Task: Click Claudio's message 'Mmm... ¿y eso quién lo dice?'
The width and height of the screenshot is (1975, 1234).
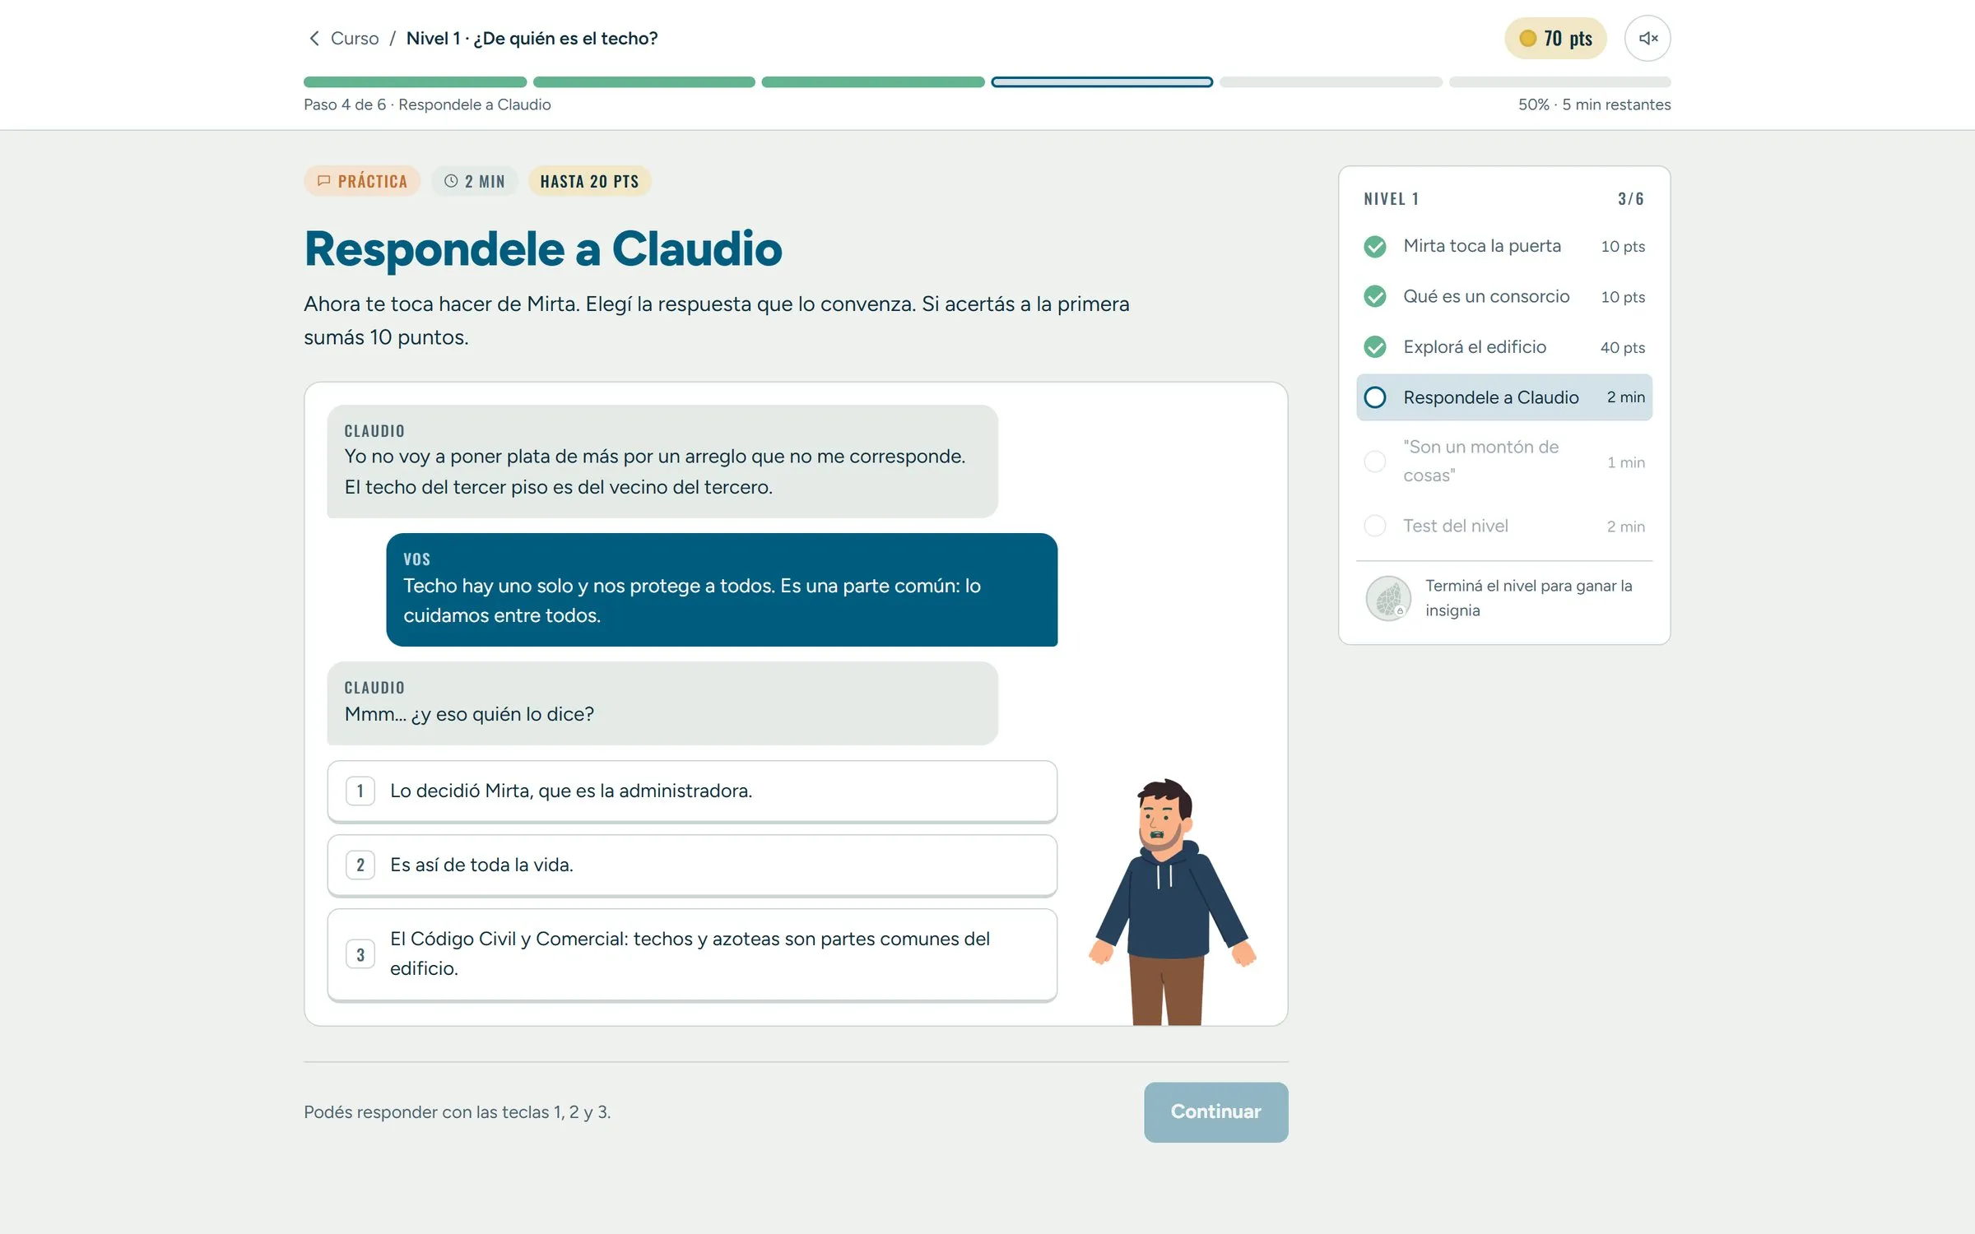Action: point(662,703)
